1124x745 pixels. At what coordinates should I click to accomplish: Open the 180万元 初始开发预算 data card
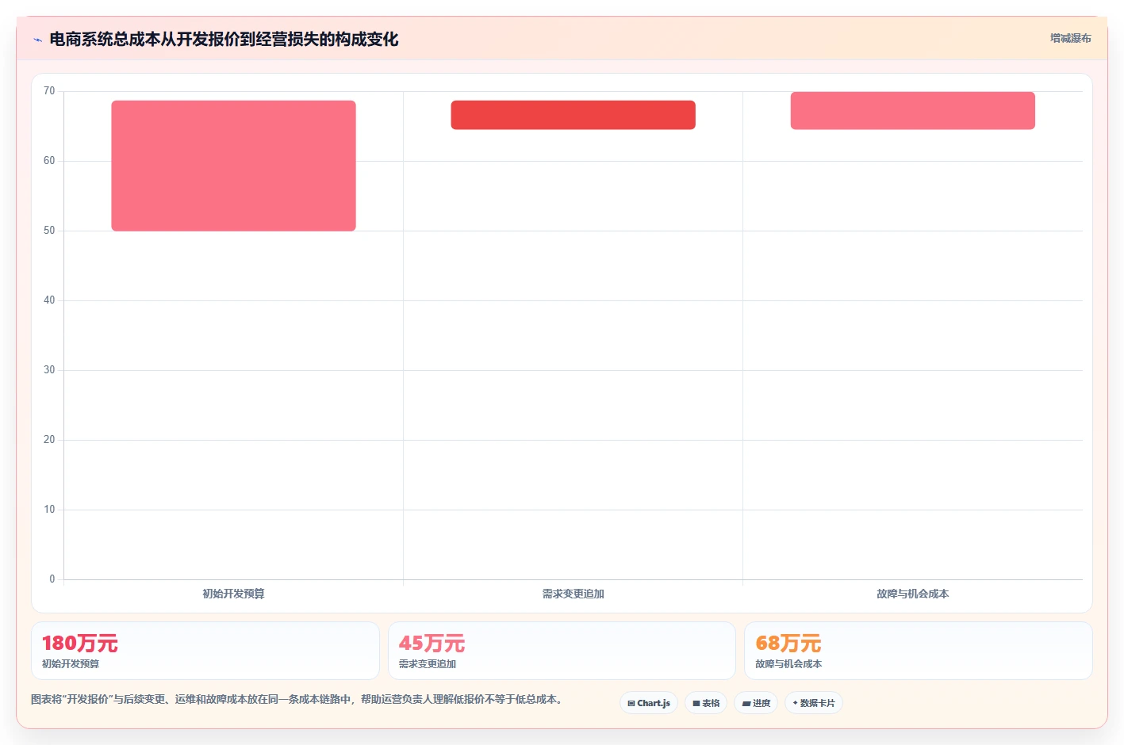[205, 651]
